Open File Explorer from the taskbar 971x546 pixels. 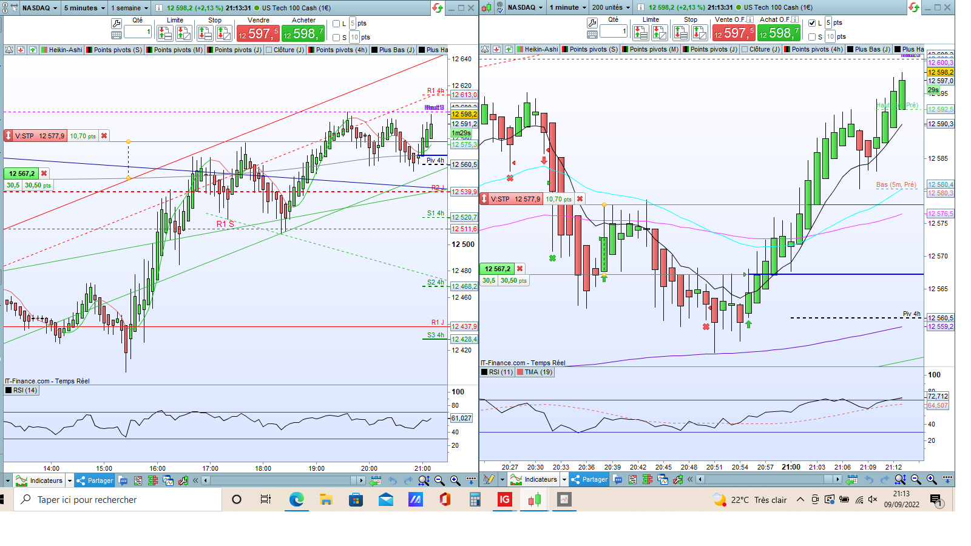326,499
